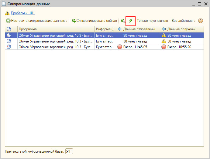Click the УТ prefix input field
Image resolution: width=210 pixels, height=159 pixels.
coord(69,151)
